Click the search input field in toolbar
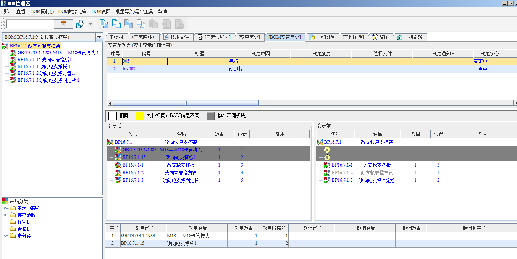 [30, 24]
